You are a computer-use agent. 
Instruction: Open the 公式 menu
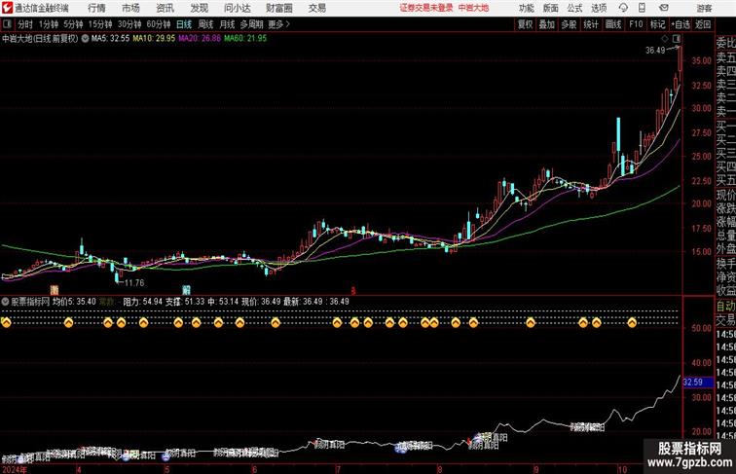(x=574, y=8)
